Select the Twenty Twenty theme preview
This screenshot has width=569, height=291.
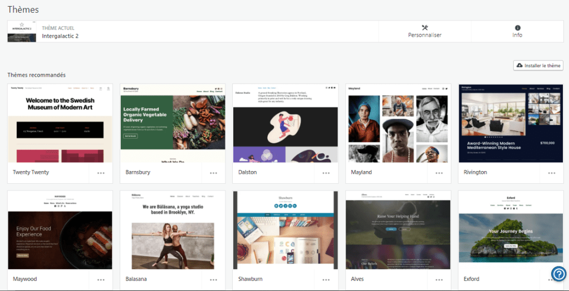coord(60,123)
